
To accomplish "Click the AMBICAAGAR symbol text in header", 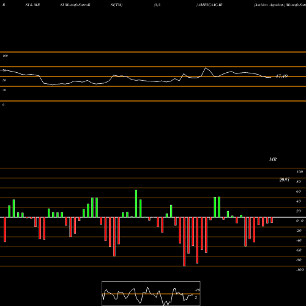I will pos(211,5).
